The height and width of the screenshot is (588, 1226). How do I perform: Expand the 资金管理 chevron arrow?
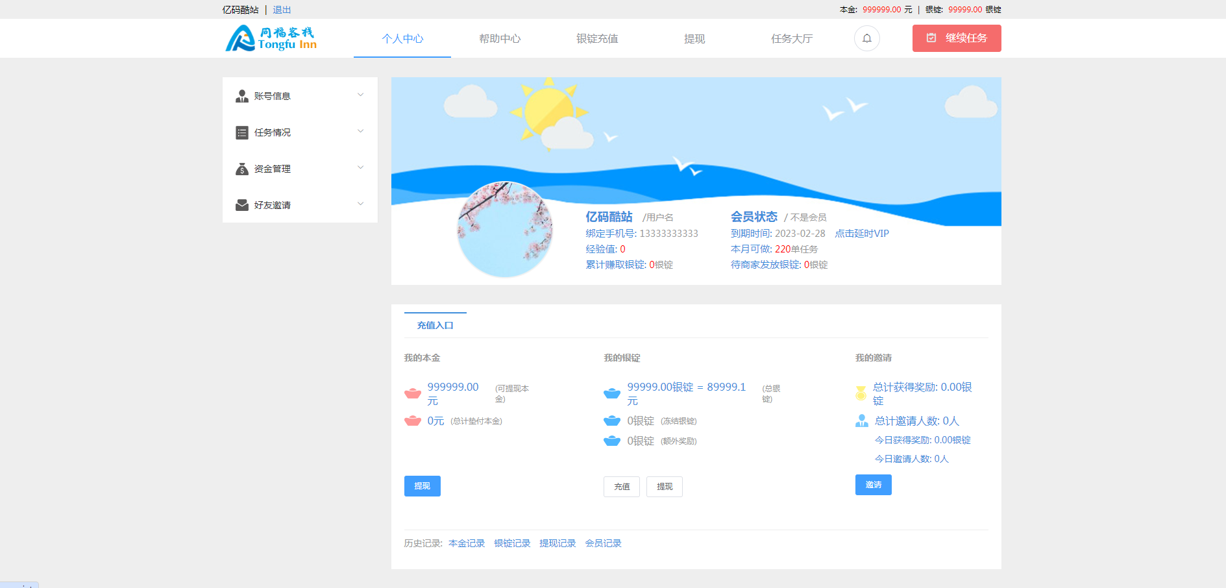click(361, 167)
